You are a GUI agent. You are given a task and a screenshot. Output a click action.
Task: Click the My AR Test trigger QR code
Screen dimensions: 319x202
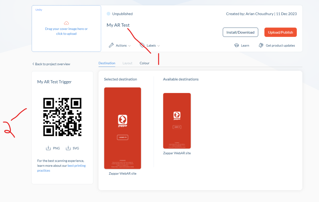click(x=62, y=117)
